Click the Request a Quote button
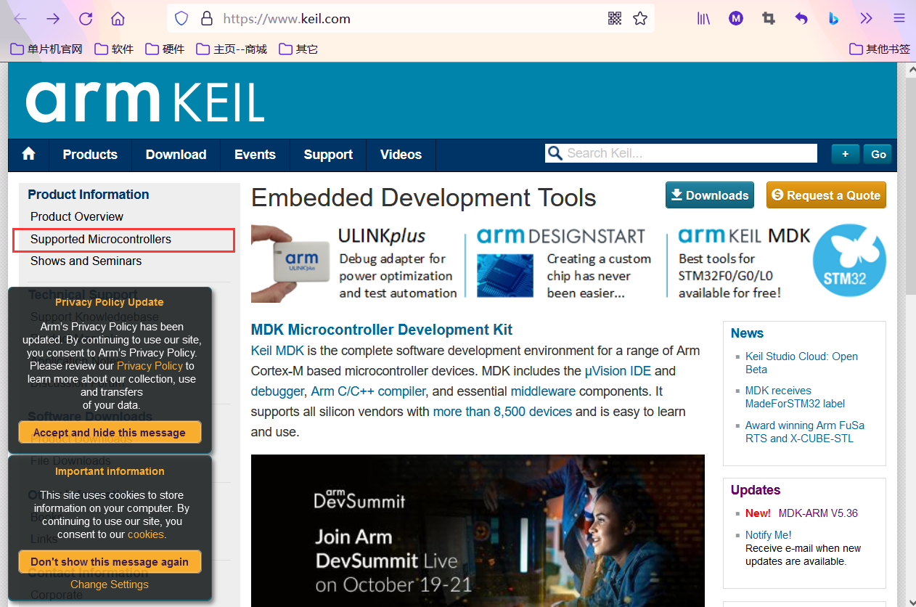Screen dimensions: 916x607 [826, 195]
